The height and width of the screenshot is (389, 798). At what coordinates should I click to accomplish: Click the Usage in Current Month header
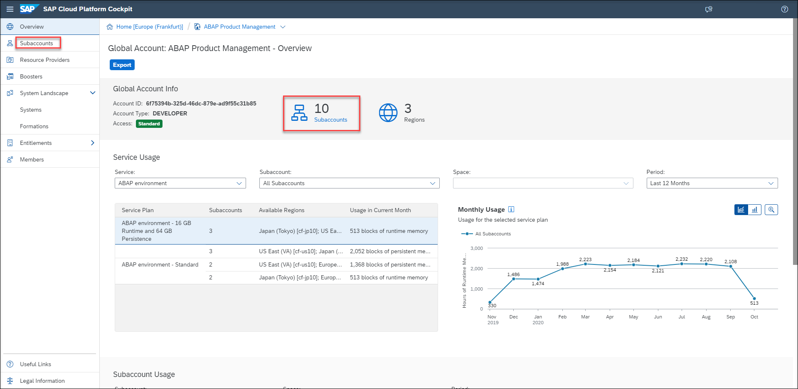tap(380, 210)
